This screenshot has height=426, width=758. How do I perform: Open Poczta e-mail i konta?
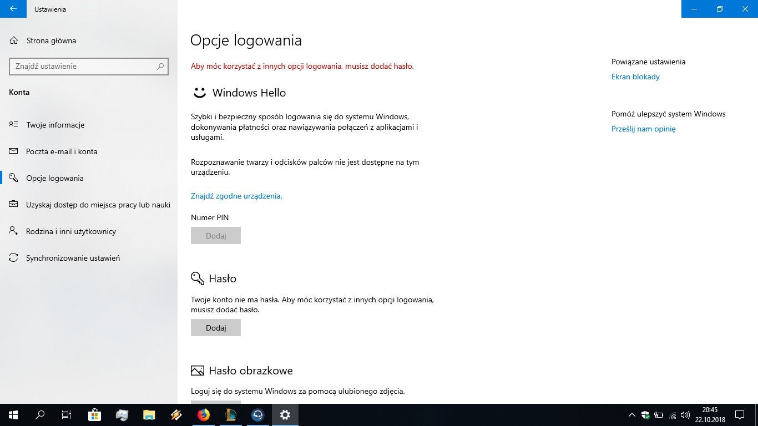(89, 151)
